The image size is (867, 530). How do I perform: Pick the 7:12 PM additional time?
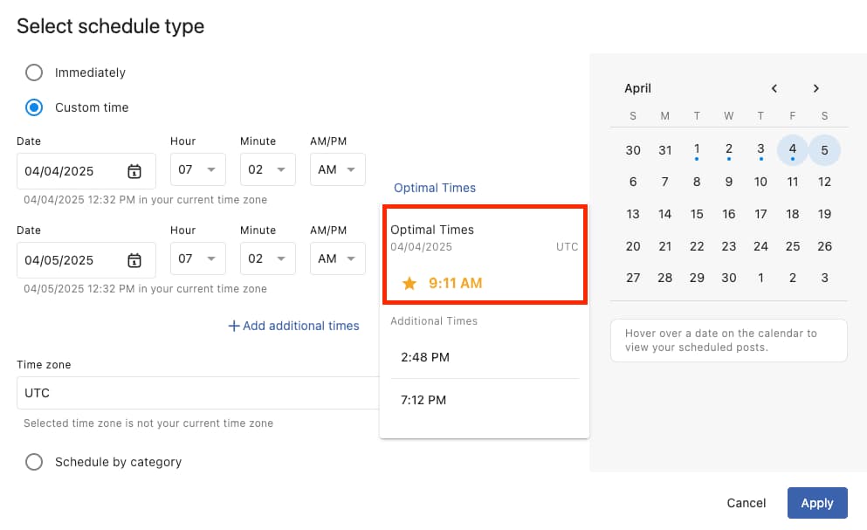[423, 400]
